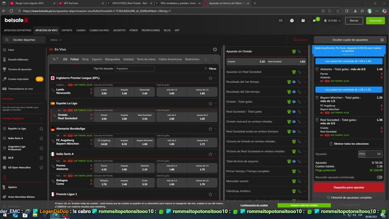The height and width of the screenshot is (219, 389).
Task: Delete Bayern München selection via trash icon
Action: point(317,98)
